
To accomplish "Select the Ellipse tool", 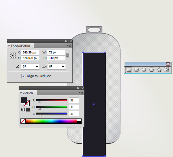I will click(144, 70).
